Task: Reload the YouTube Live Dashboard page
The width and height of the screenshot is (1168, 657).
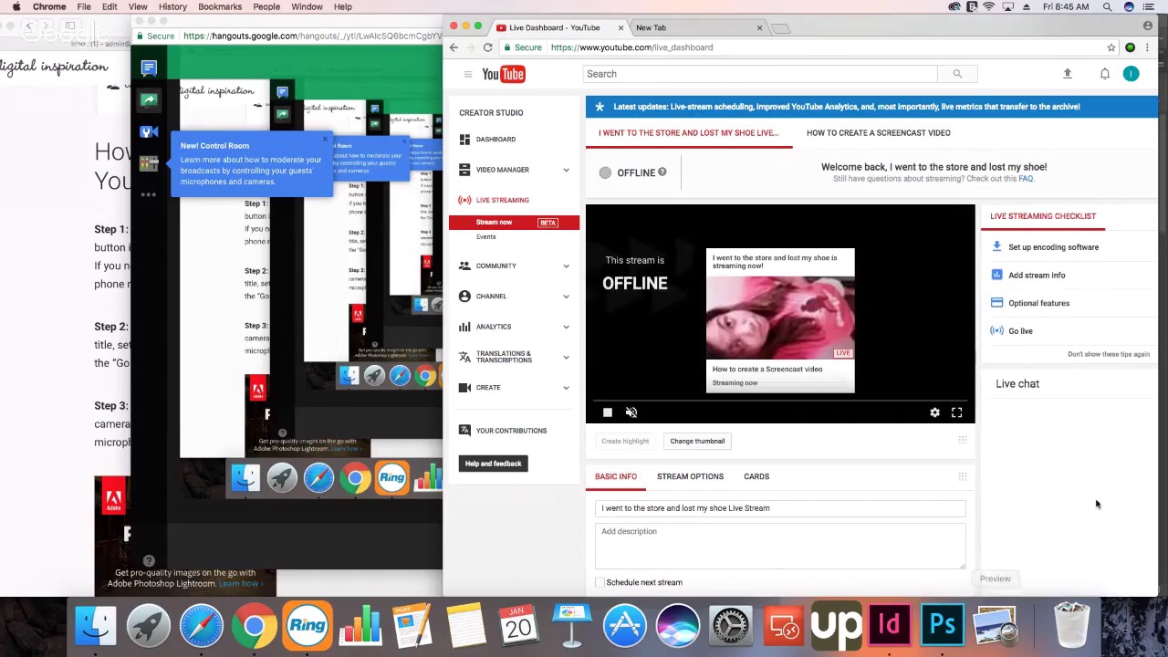Action: tap(487, 47)
